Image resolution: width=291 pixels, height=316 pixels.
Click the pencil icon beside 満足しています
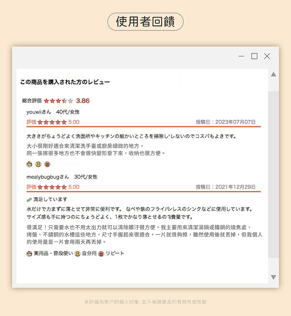click(29, 199)
